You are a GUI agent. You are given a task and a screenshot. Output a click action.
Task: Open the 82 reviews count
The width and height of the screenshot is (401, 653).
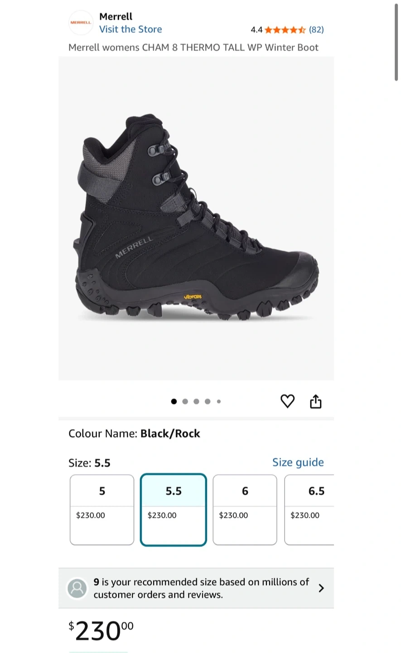click(316, 30)
